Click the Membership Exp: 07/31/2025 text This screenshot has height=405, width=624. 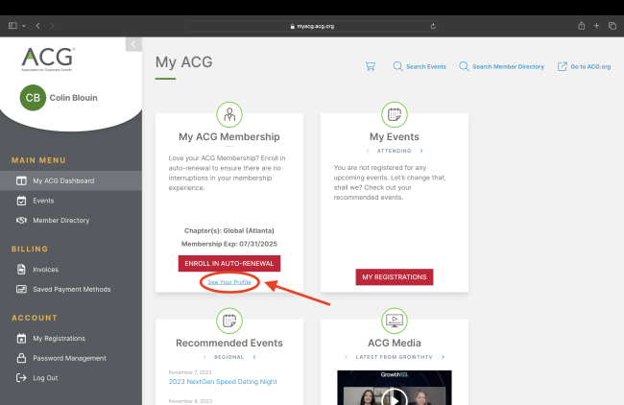229,244
